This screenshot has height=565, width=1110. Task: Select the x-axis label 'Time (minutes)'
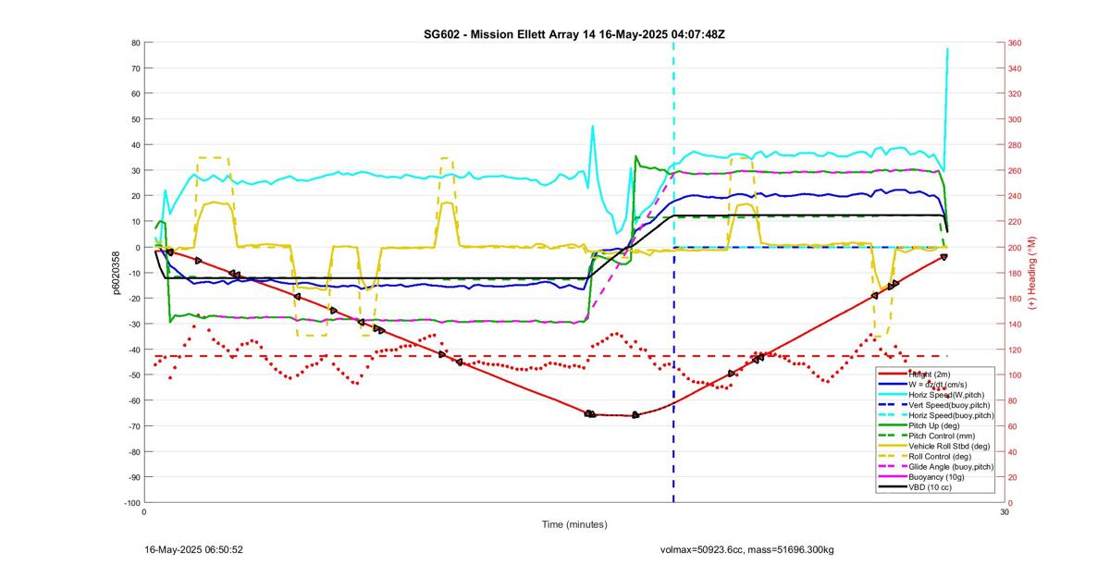click(x=574, y=524)
